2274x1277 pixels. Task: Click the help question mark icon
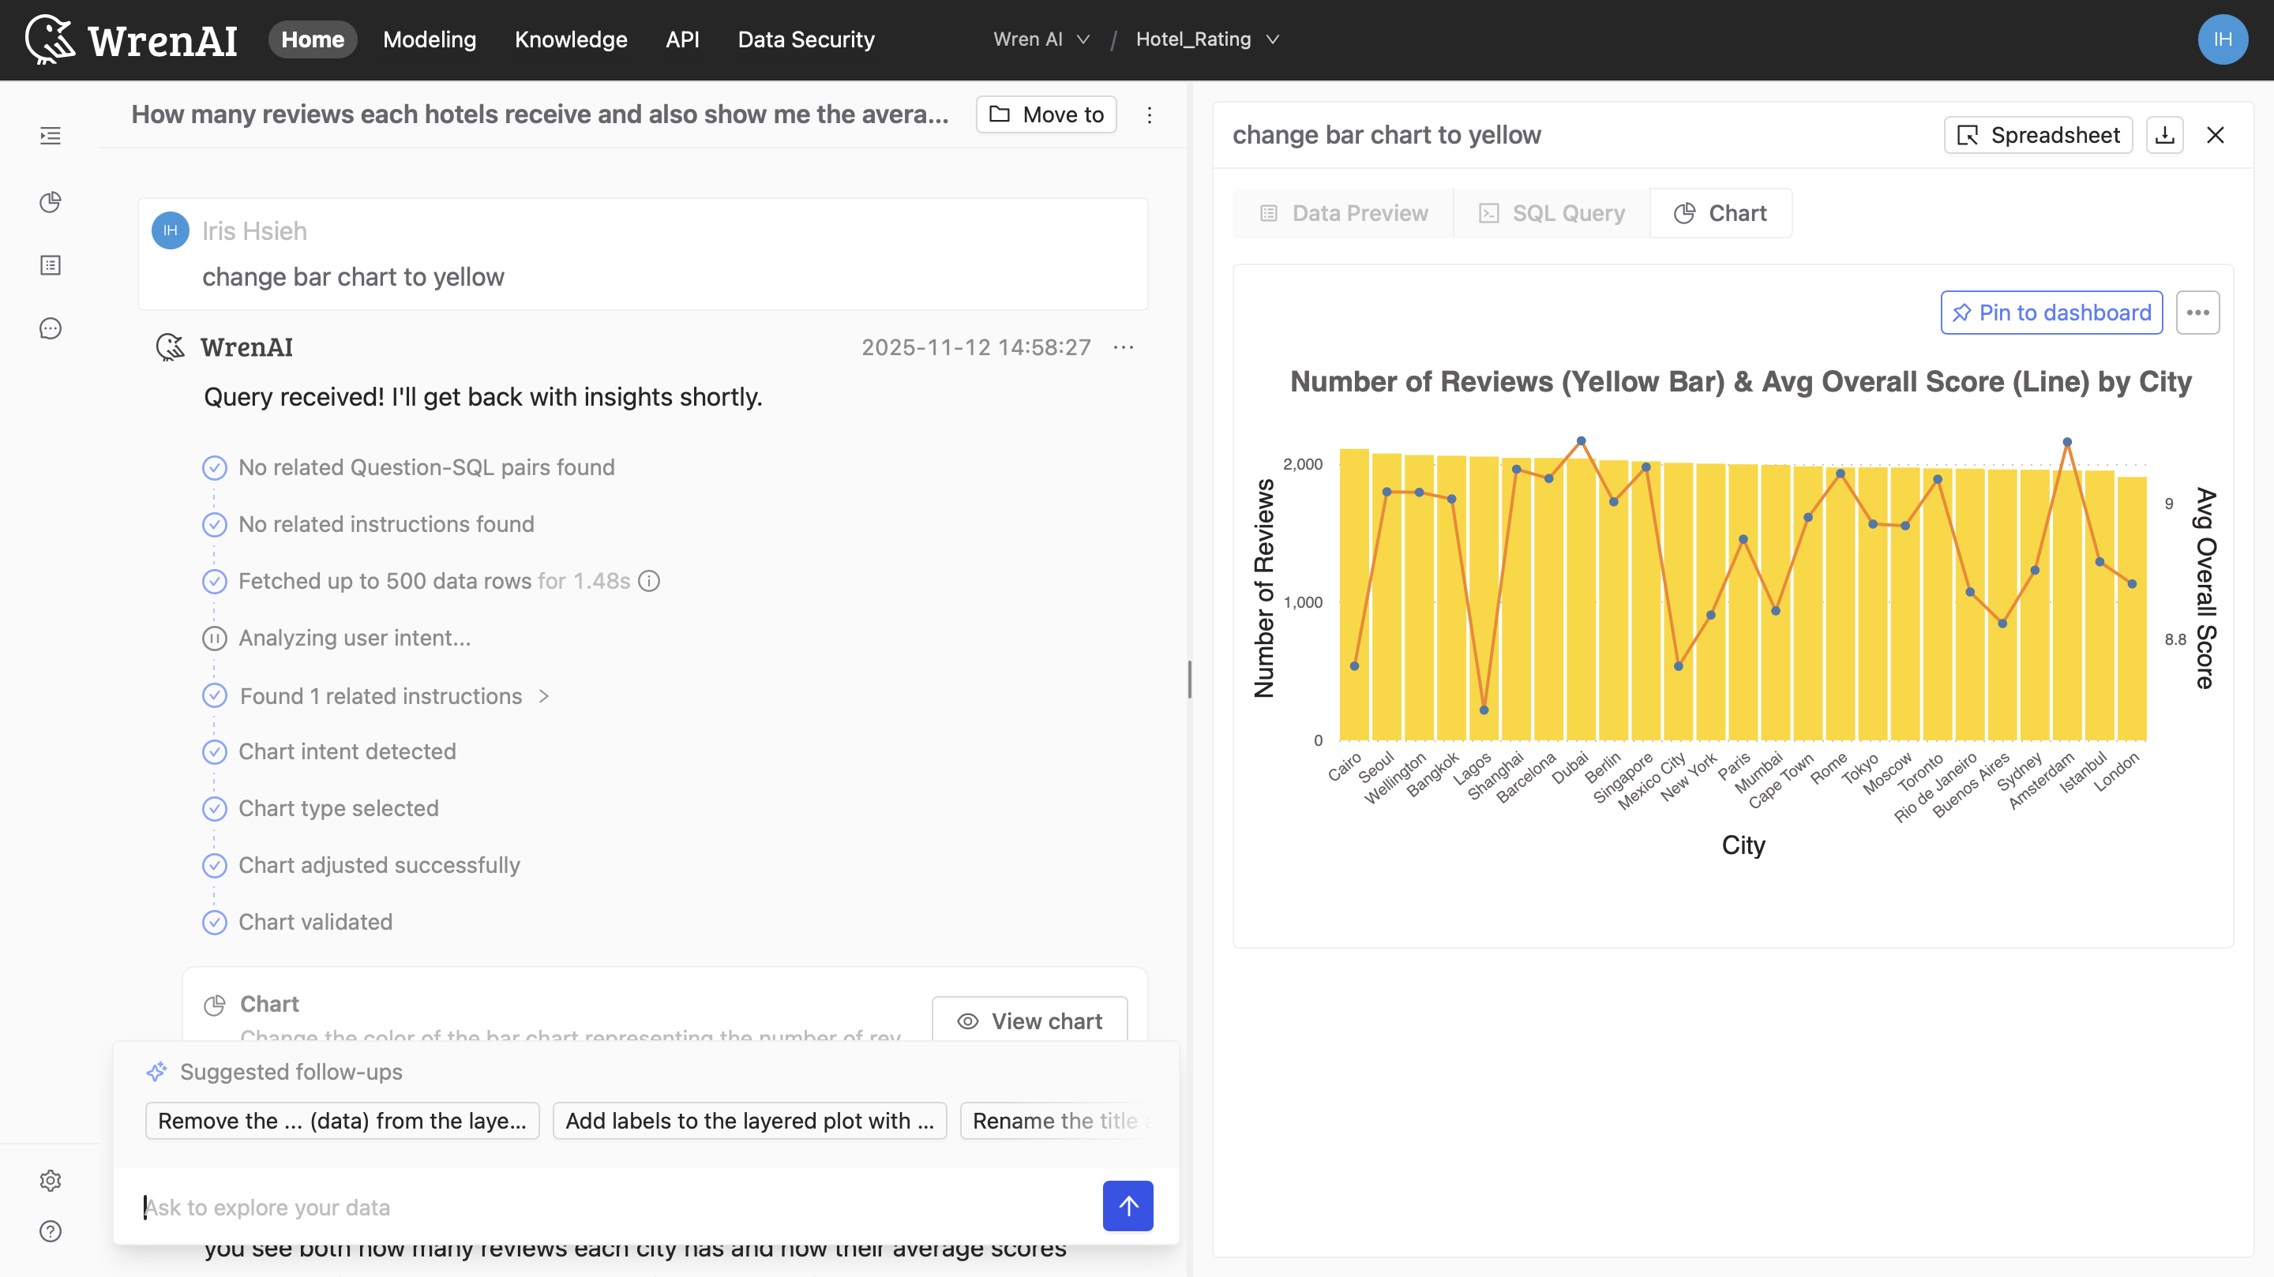51,1231
